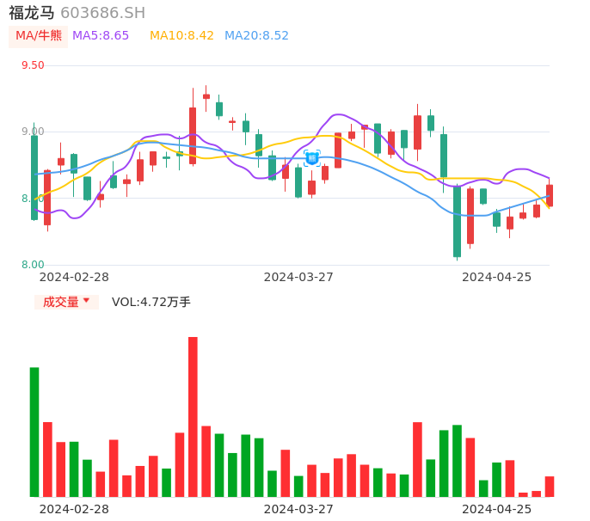Click the MA5:8.65 legend label
Viewport: 590px width, 521px height.
pyautogui.click(x=101, y=36)
